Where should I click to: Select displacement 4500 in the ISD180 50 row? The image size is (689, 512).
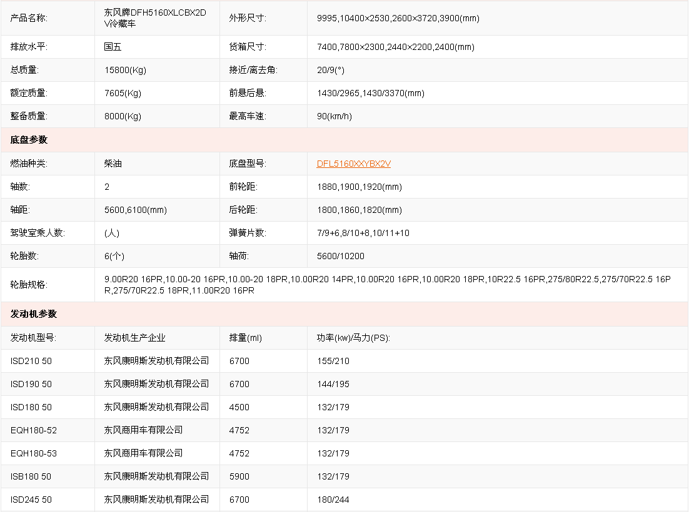pyautogui.click(x=239, y=407)
